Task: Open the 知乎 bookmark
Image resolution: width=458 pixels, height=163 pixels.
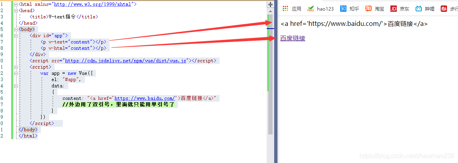Action: (350, 9)
